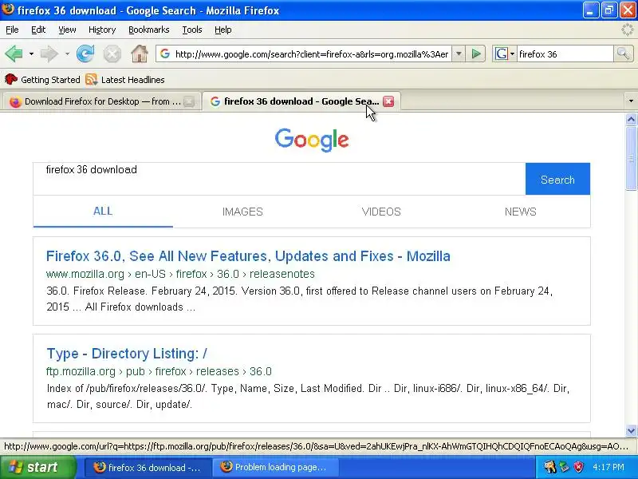
Task: Switch to 'firefox 36 download' taskbar window
Action: click(x=148, y=468)
